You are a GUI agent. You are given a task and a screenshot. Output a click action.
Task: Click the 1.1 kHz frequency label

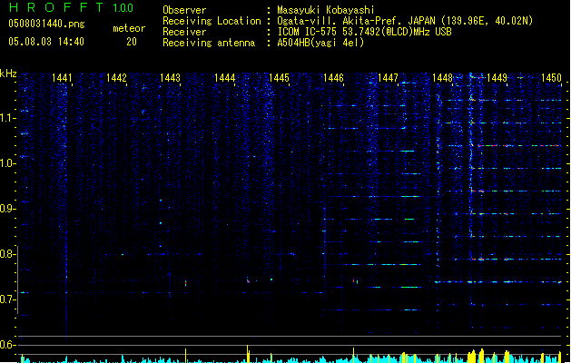(7, 118)
